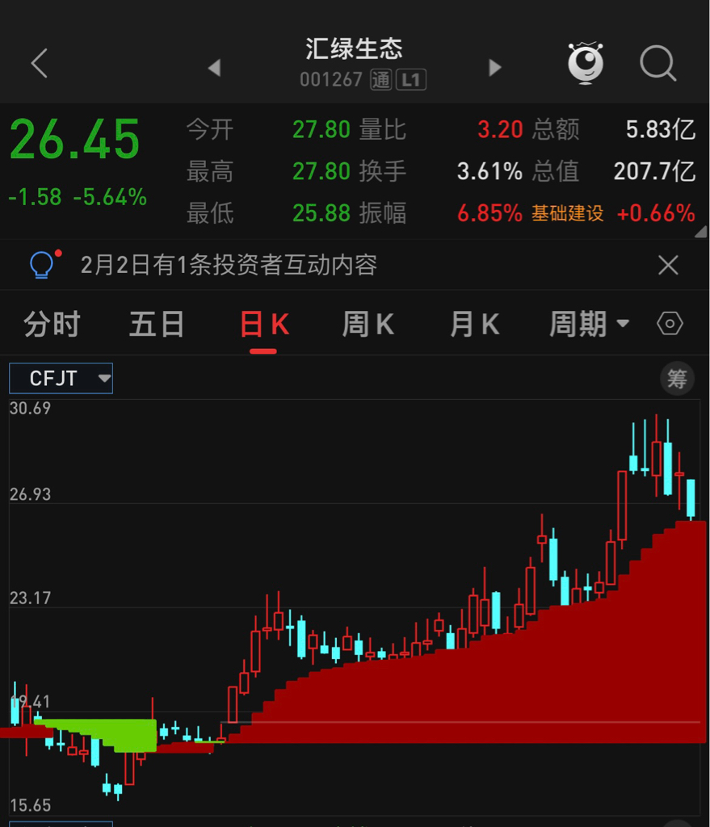The height and width of the screenshot is (827, 710).
Task: Switch to previous stock with left triangle
Action: tap(214, 68)
